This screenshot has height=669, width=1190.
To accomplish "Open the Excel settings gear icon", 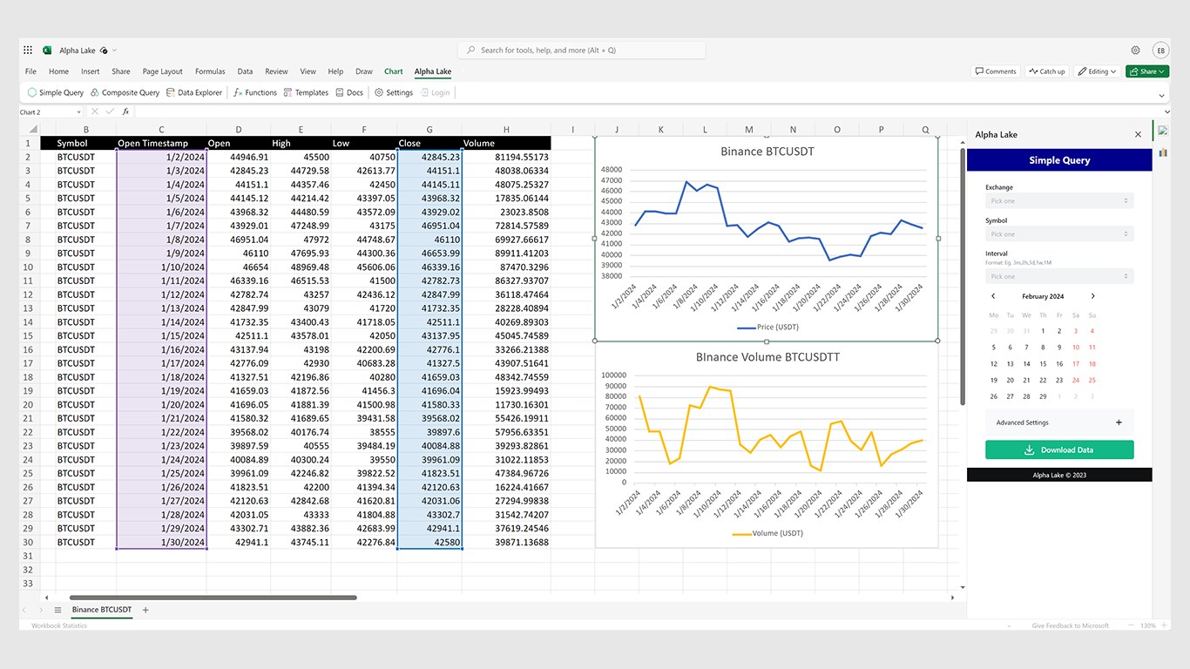I will (x=1135, y=51).
